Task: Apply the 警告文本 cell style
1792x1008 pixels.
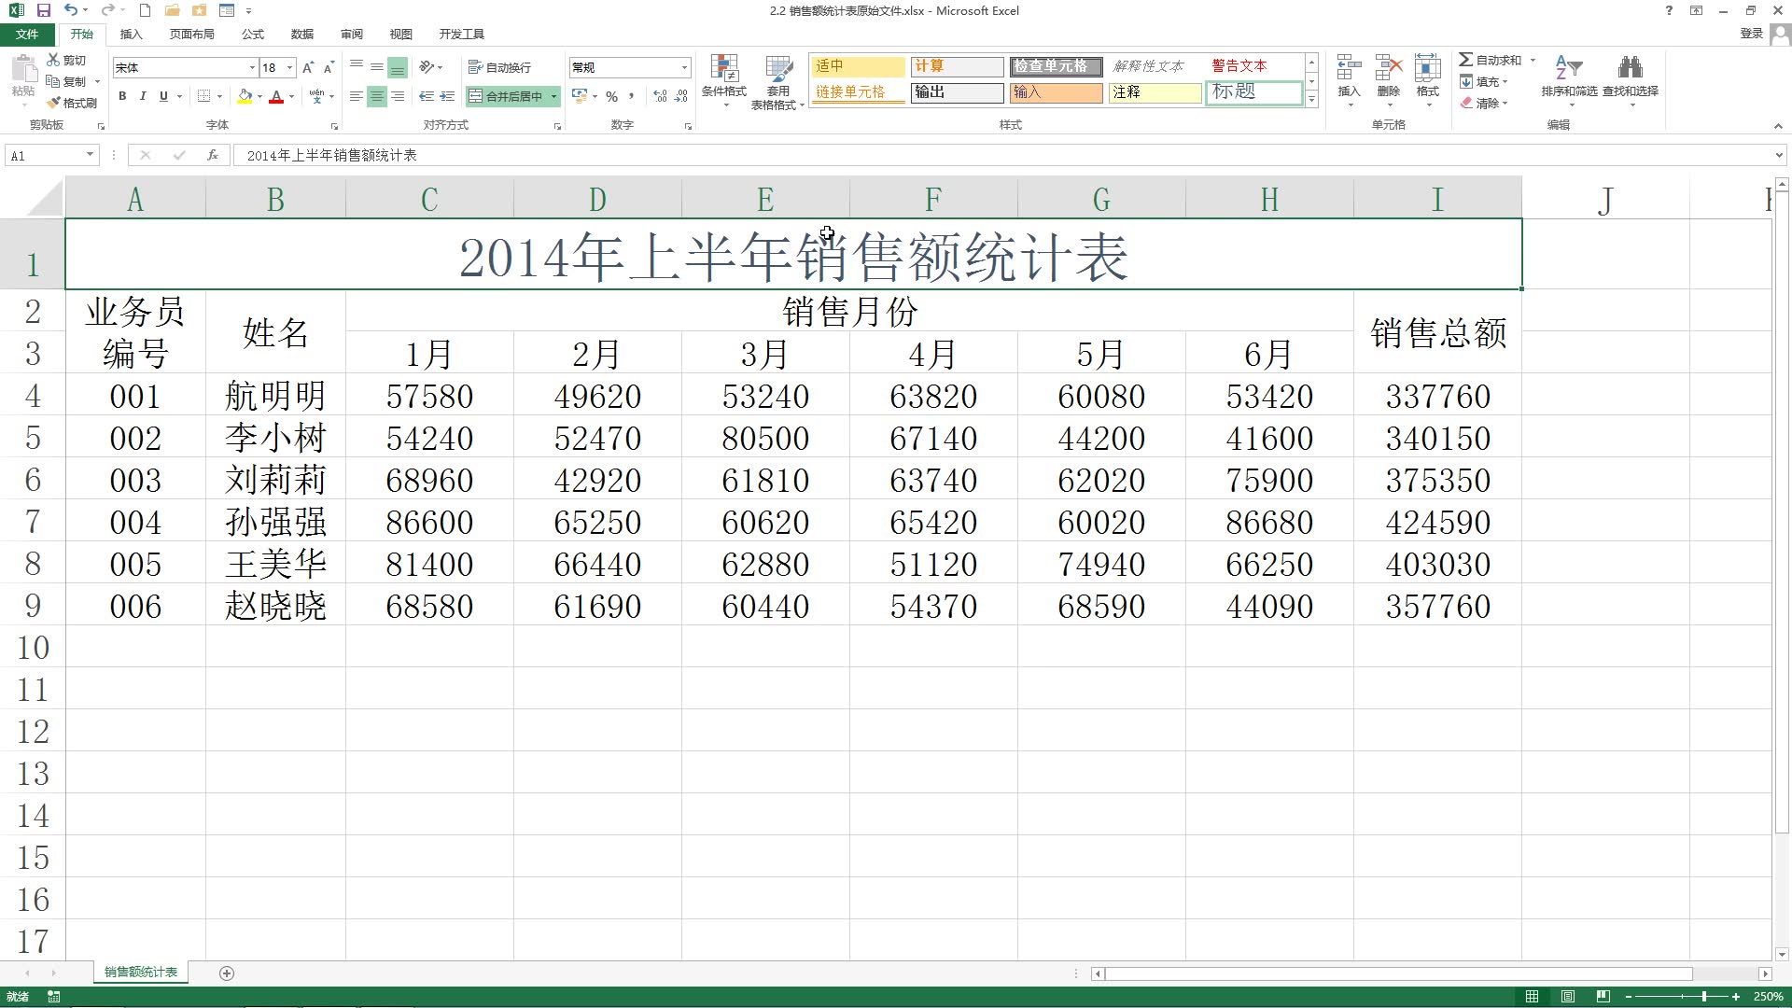Action: coord(1239,66)
